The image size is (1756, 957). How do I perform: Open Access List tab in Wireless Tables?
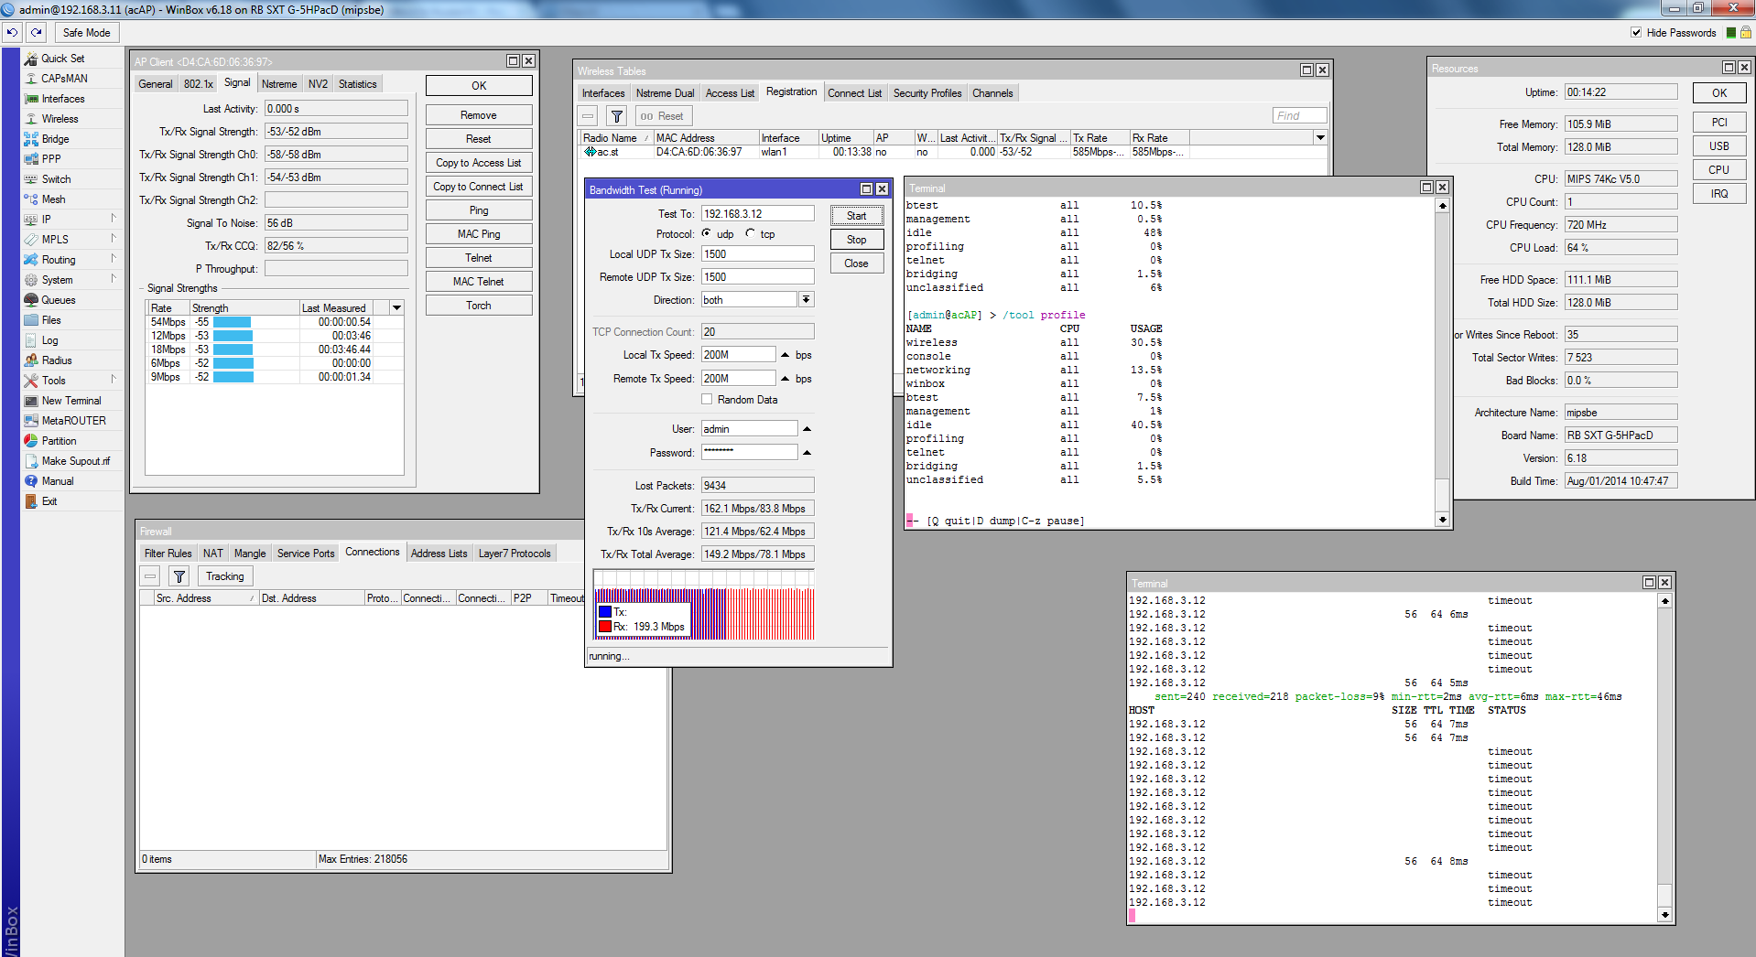pyautogui.click(x=730, y=93)
